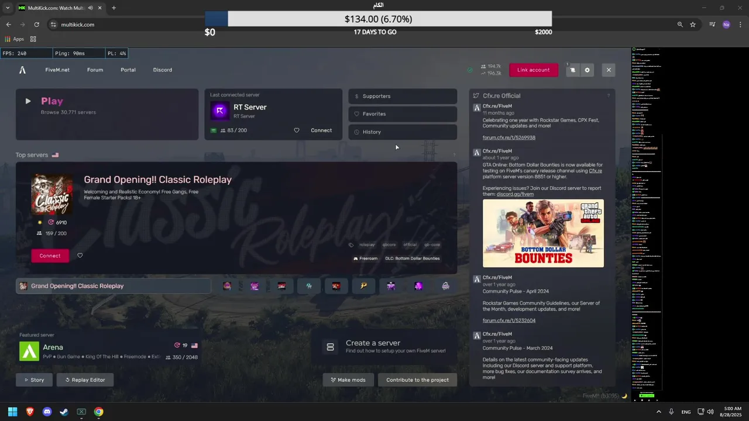
Task: Click the Play triangle icon
Action: [28, 101]
